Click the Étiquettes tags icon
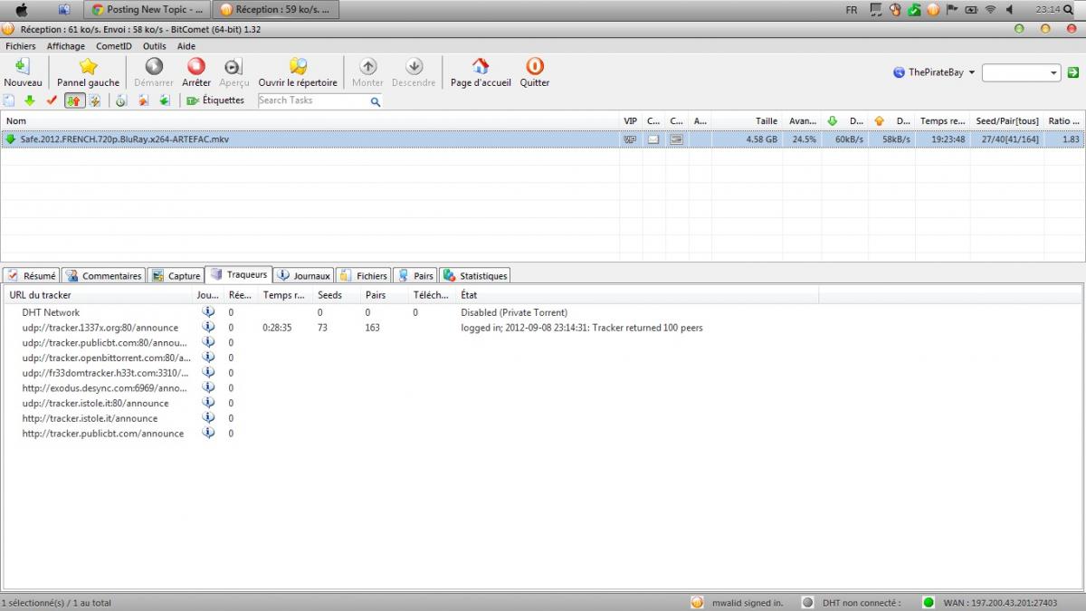Viewport: 1086px width, 611px height. coord(193,100)
